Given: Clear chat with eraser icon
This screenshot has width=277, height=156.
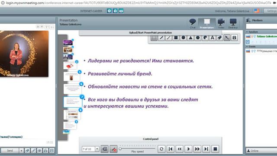Looking at the screenshot, I should tap(27, 151).
